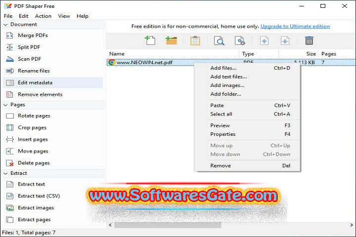Click the Edit metadata icon
Image resolution: width=356 pixels, height=237 pixels.
(x=10, y=83)
